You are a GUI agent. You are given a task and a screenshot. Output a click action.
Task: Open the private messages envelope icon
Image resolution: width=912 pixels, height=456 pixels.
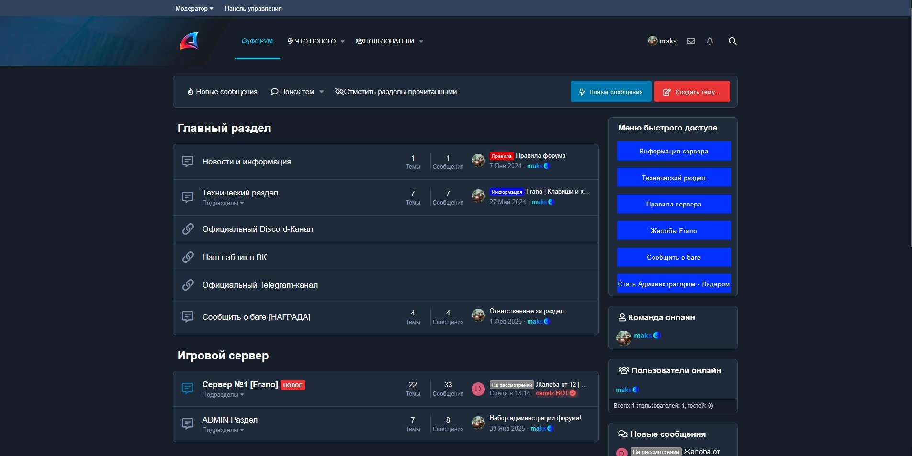point(691,41)
